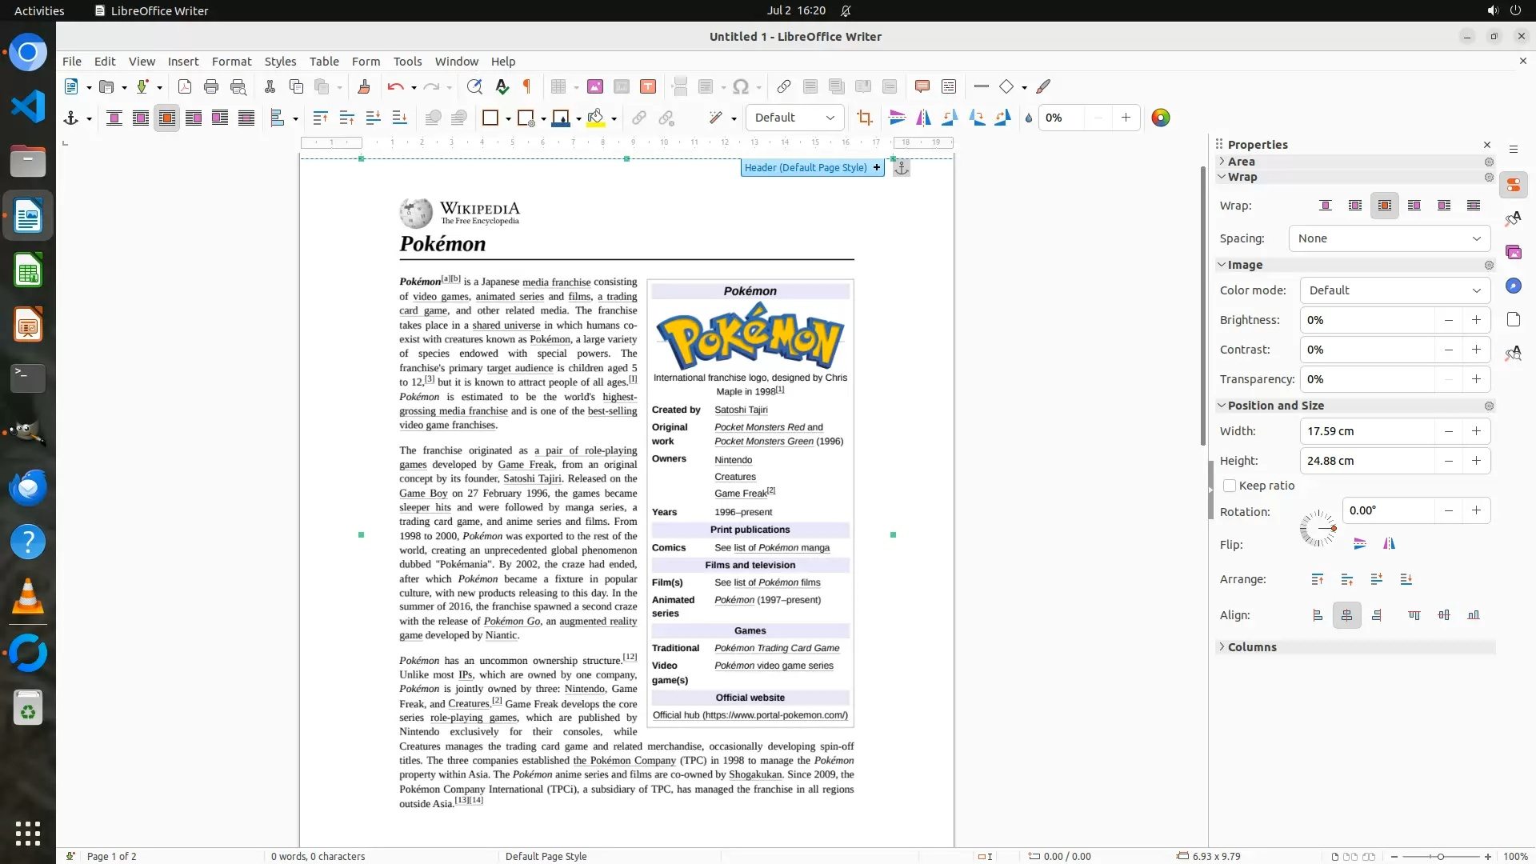Expand the Columns section
Viewport: 1536px width, 864px height.
pyautogui.click(x=1252, y=647)
